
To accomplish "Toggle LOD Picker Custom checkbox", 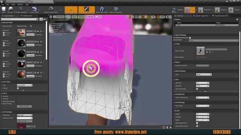I will 18,88.
